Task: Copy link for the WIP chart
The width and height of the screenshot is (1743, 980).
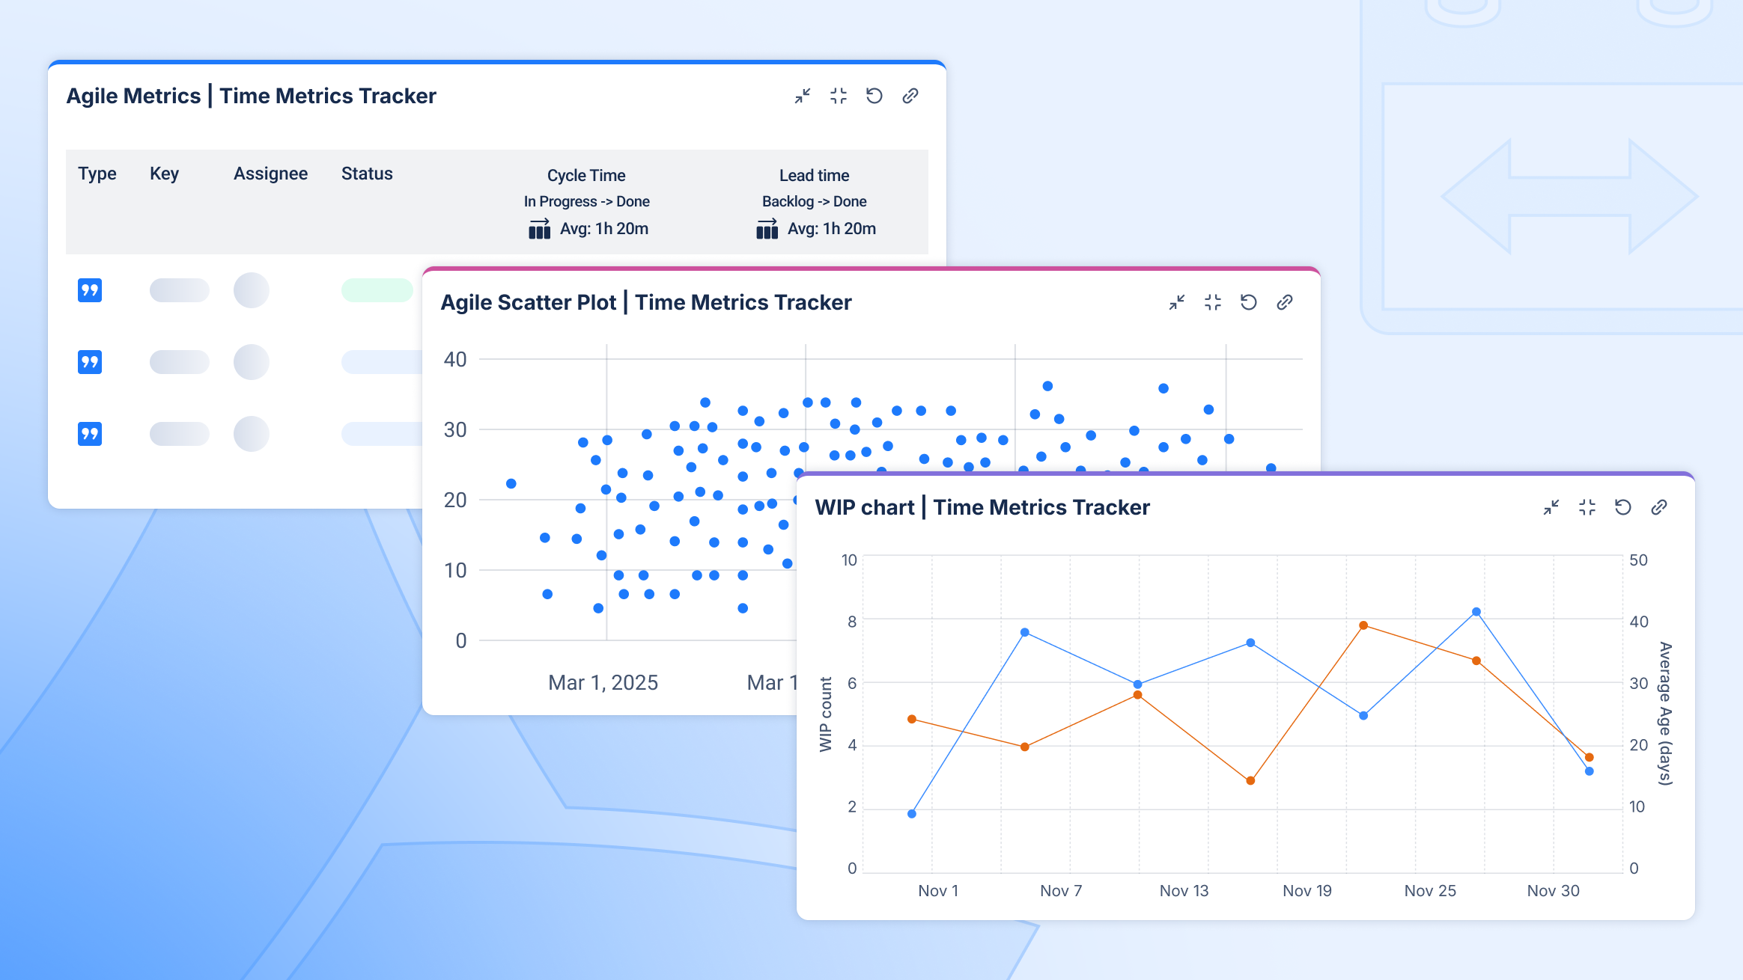Action: point(1659,507)
